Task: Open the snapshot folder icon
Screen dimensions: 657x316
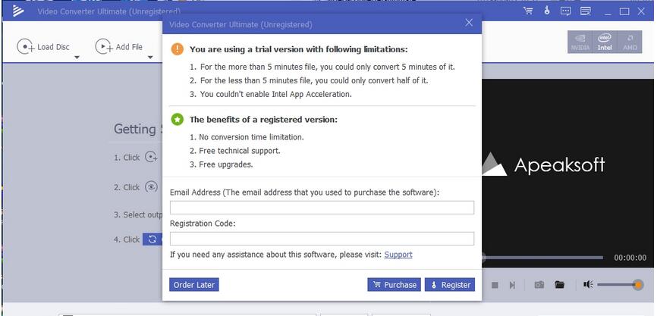Action: point(559,285)
